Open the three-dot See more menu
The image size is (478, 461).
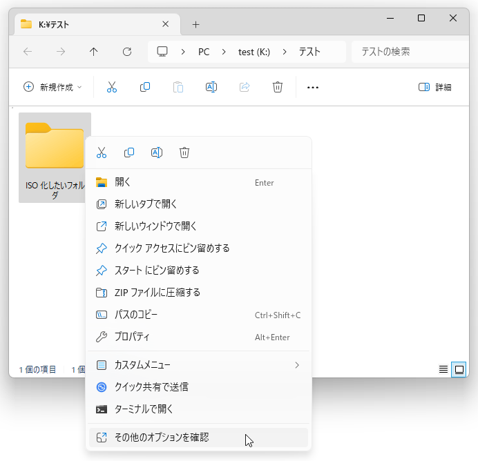(x=313, y=88)
